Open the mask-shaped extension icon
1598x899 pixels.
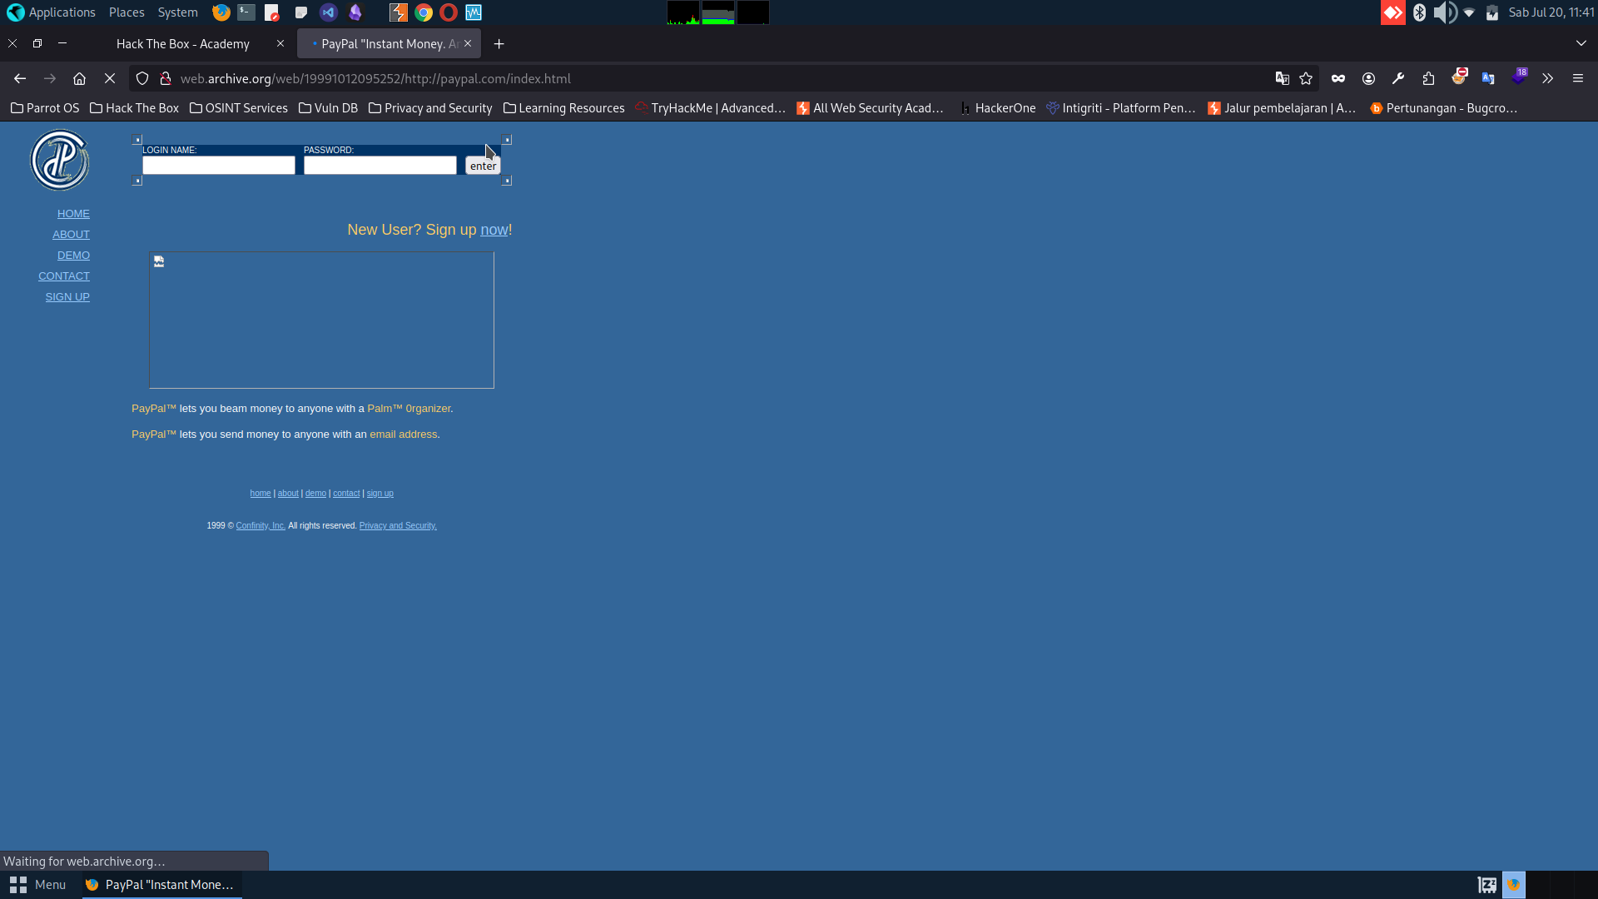pos(1338,78)
